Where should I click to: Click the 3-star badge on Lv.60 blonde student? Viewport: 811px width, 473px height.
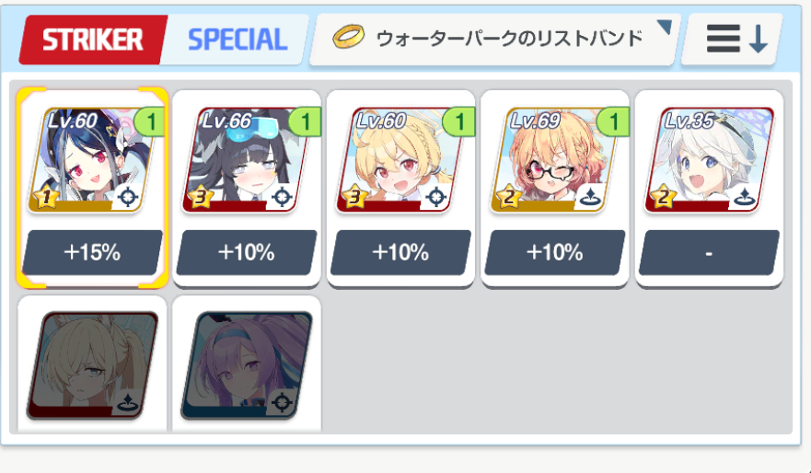click(x=355, y=197)
